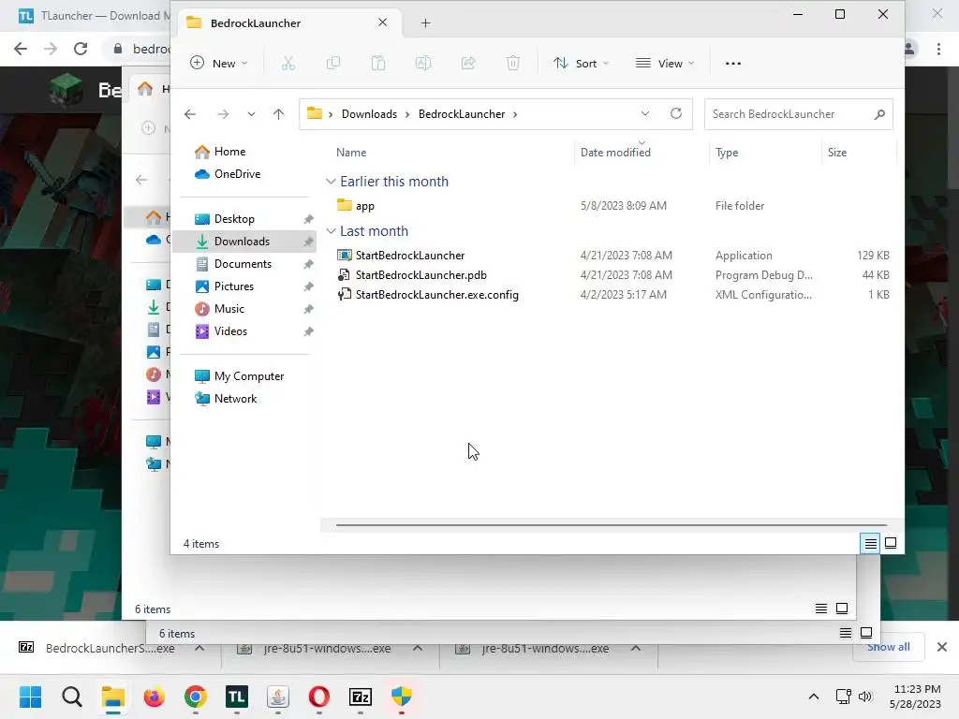Open Music in the navigation pane

(x=229, y=309)
